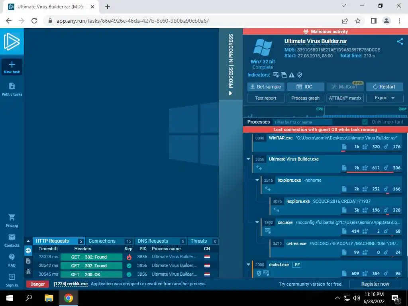The image size is (408, 306).
Task: Click network arrows icon under iexplore.exe -nohome
Action: (x=268, y=188)
